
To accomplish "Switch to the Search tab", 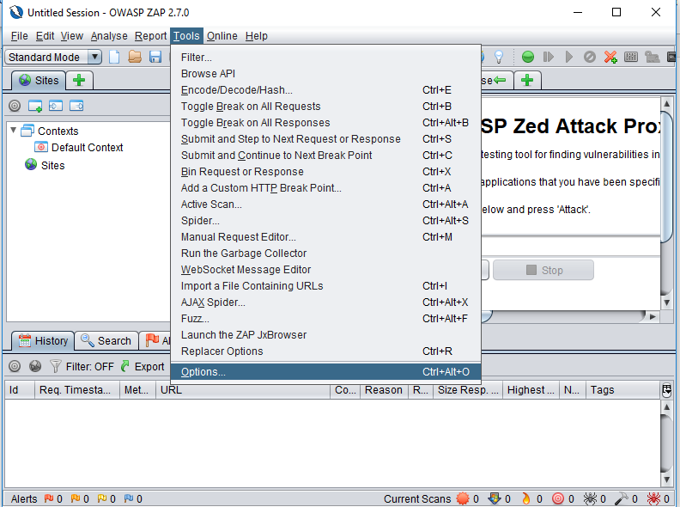I will [106, 341].
